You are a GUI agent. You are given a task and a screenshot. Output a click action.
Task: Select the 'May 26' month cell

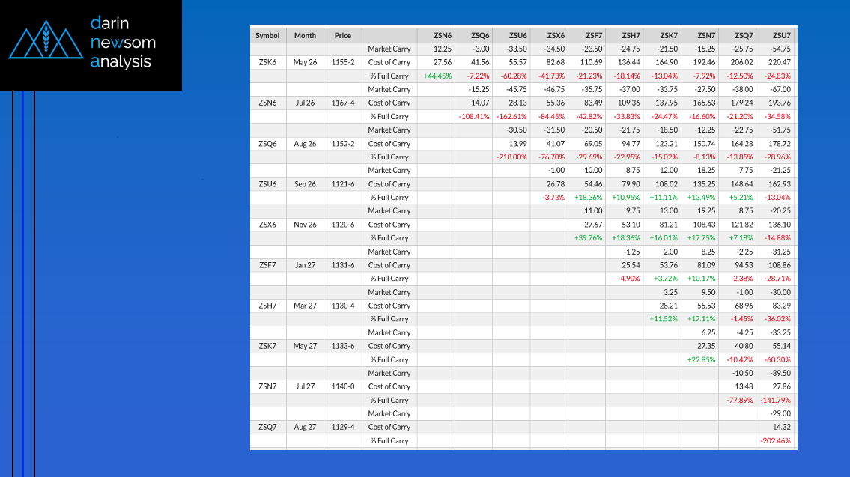305,62
